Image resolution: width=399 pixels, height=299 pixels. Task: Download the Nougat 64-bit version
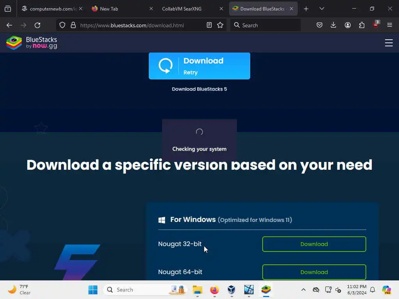click(314, 272)
